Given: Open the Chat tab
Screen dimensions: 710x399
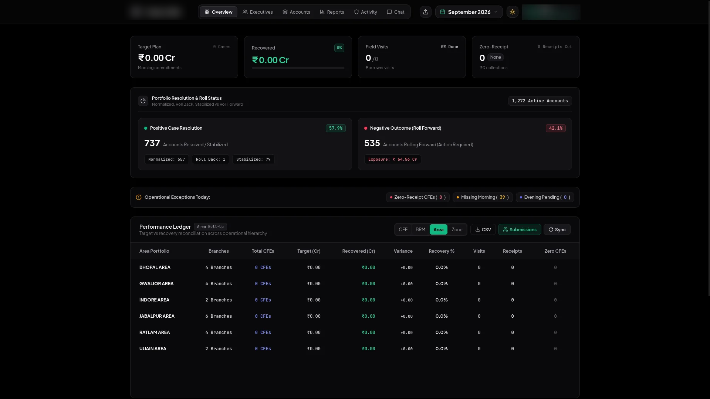Looking at the screenshot, I should (x=396, y=12).
